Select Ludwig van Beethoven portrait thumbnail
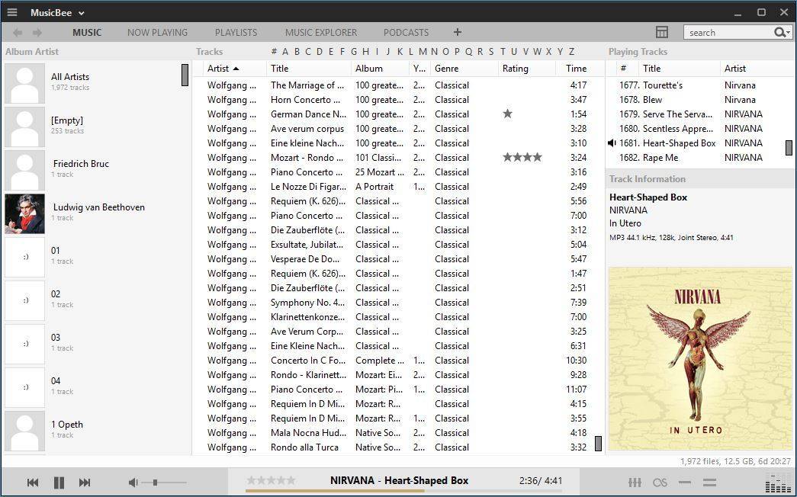Screen dimensions: 797x497 point(25,213)
